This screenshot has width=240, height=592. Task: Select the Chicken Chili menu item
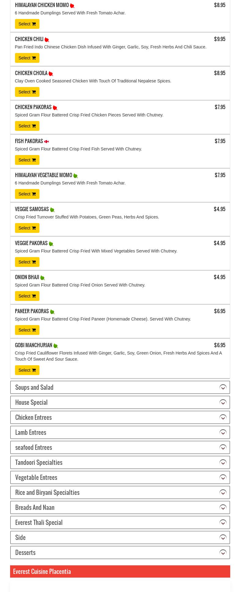click(27, 58)
